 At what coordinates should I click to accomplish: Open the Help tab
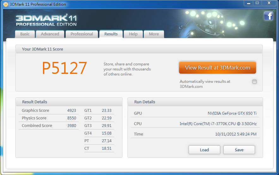point(133,34)
